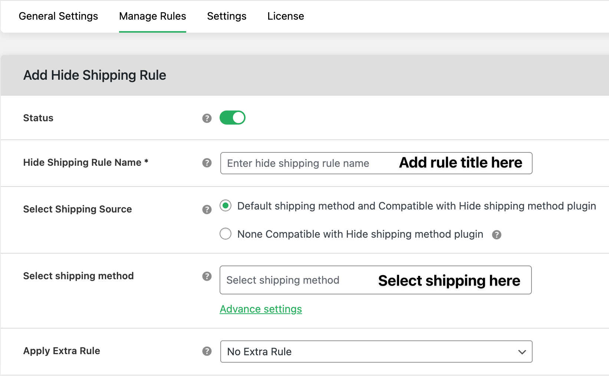Image resolution: width=609 pixels, height=376 pixels.
Task: Disable the Status toggle switch
Action: tap(233, 118)
